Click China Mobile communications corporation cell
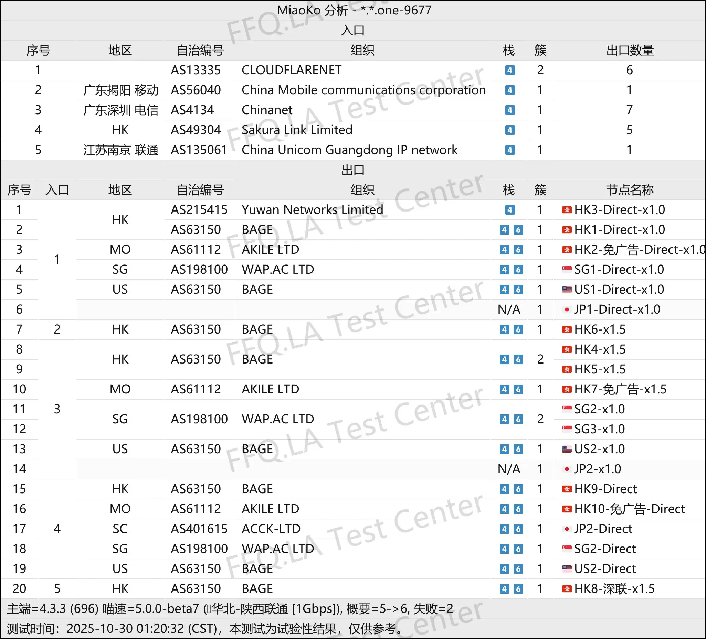The width and height of the screenshot is (706, 639). [363, 90]
